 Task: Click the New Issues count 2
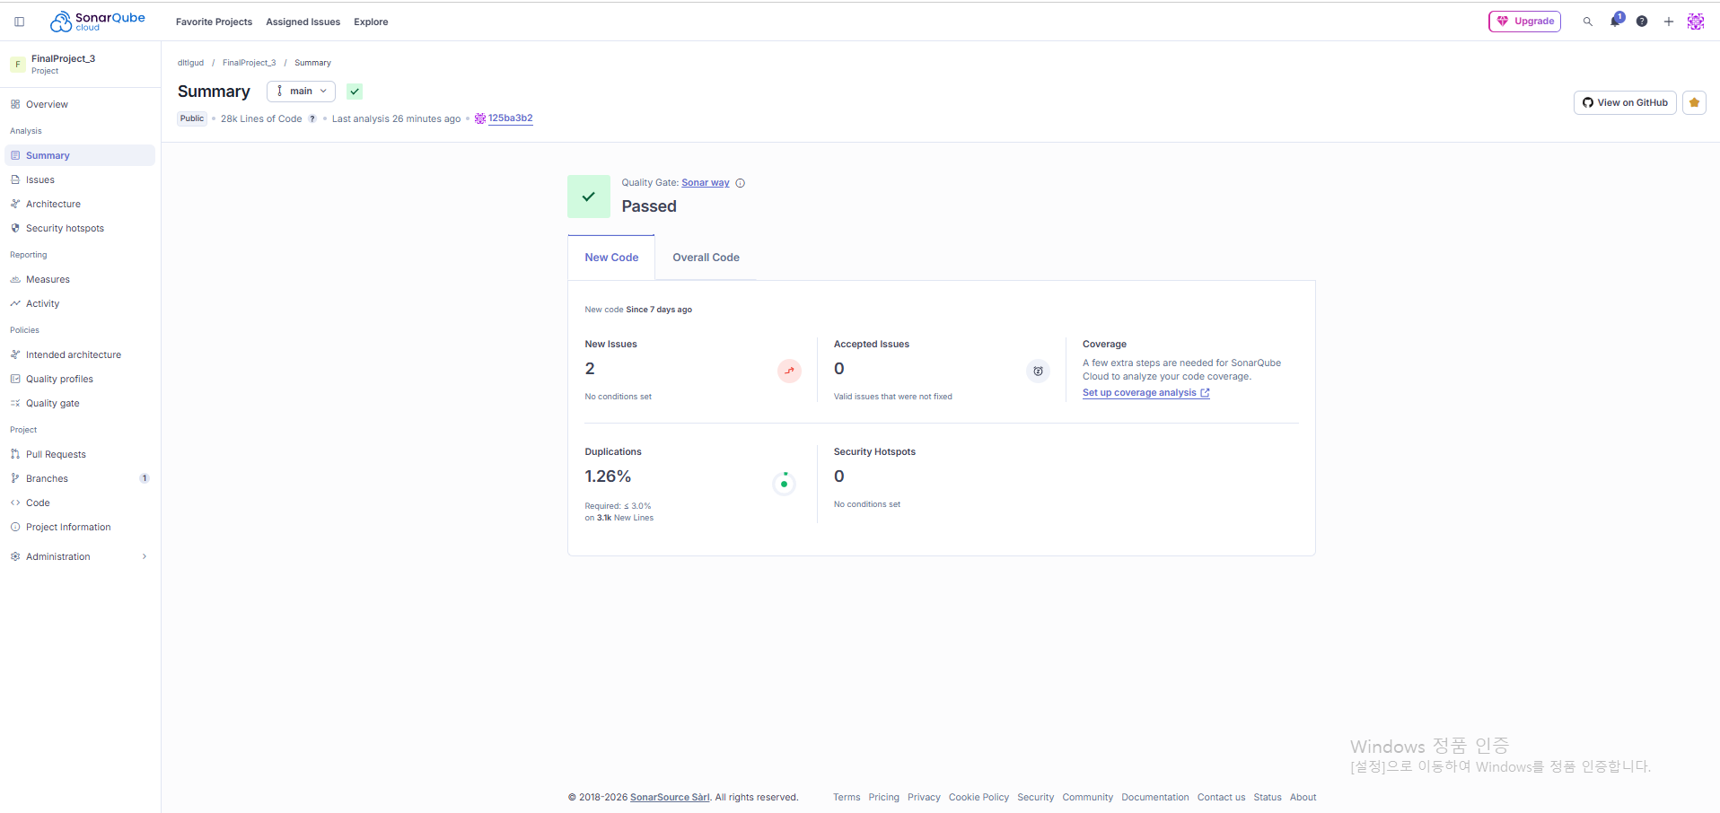click(x=590, y=369)
